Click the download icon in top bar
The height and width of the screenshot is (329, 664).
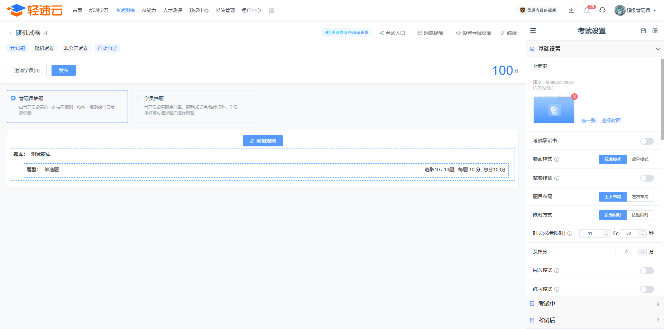point(571,10)
